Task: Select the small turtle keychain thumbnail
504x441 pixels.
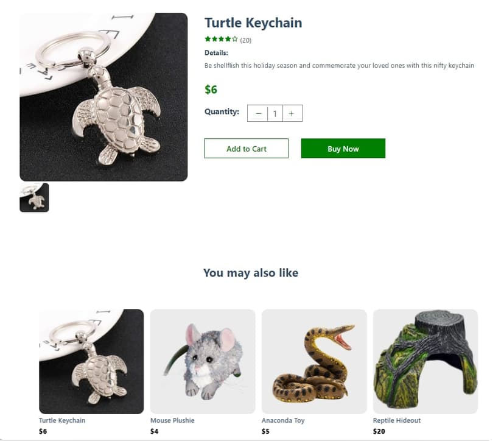Action: (x=34, y=197)
